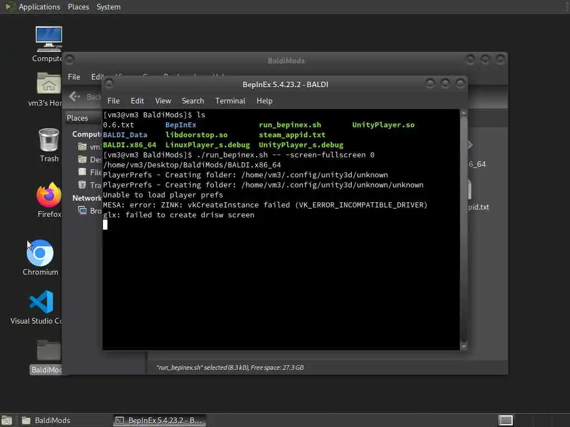Click the show desktop icon in bottom panel
Image resolution: width=570 pixels, height=427 pixels.
pyautogui.click(x=7, y=420)
